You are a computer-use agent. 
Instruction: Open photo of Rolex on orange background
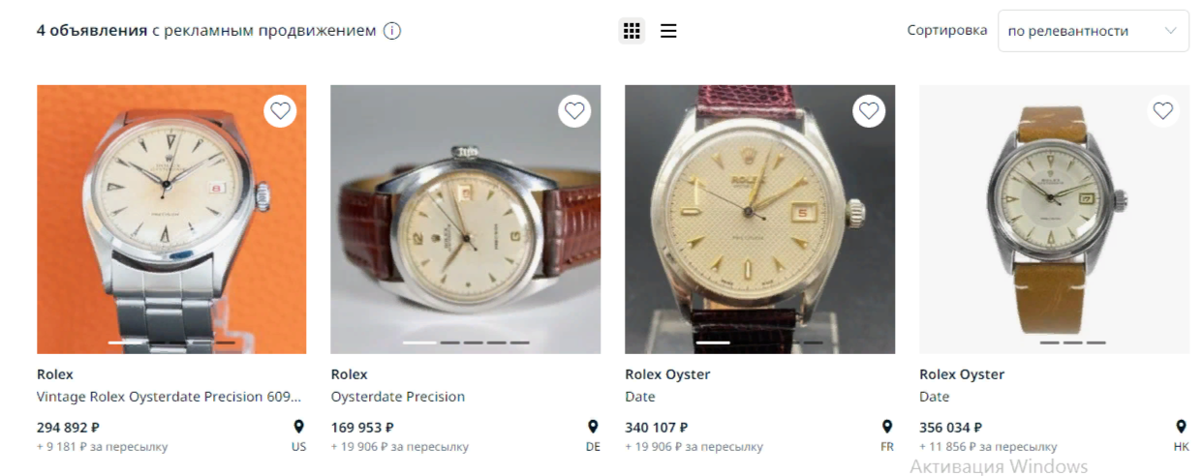pos(171,219)
